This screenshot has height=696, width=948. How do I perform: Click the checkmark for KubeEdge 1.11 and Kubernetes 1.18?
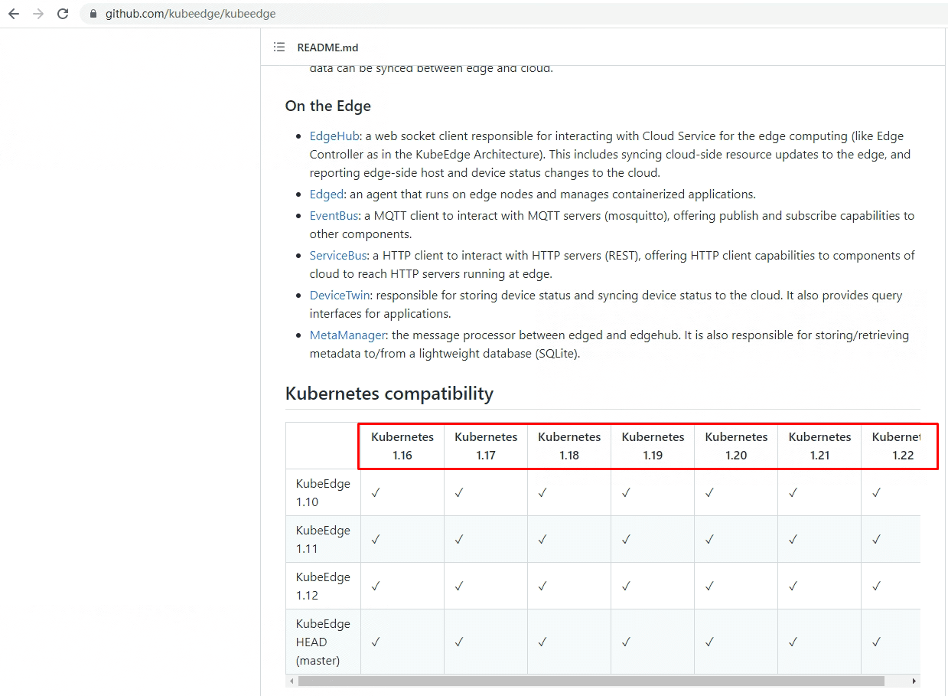click(542, 540)
